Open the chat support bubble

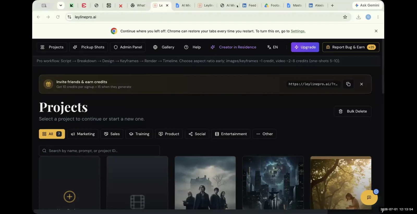[369, 197]
